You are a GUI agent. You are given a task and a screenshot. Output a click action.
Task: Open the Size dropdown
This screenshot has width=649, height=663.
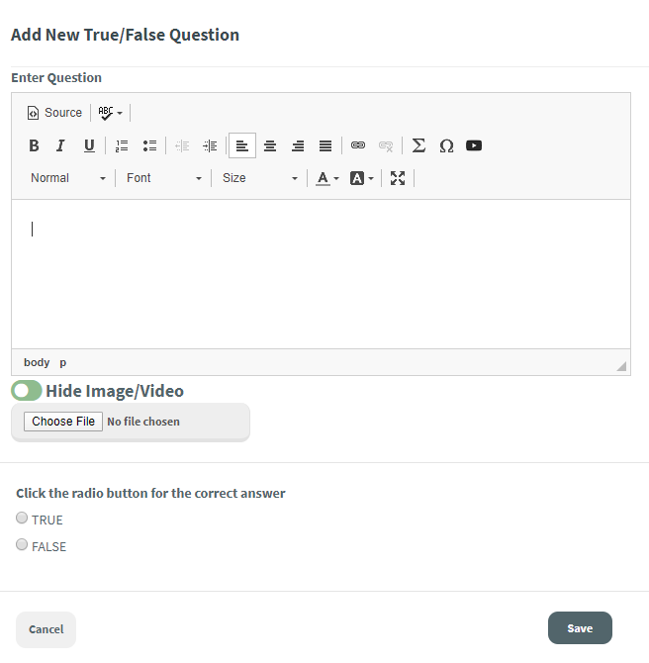click(259, 178)
